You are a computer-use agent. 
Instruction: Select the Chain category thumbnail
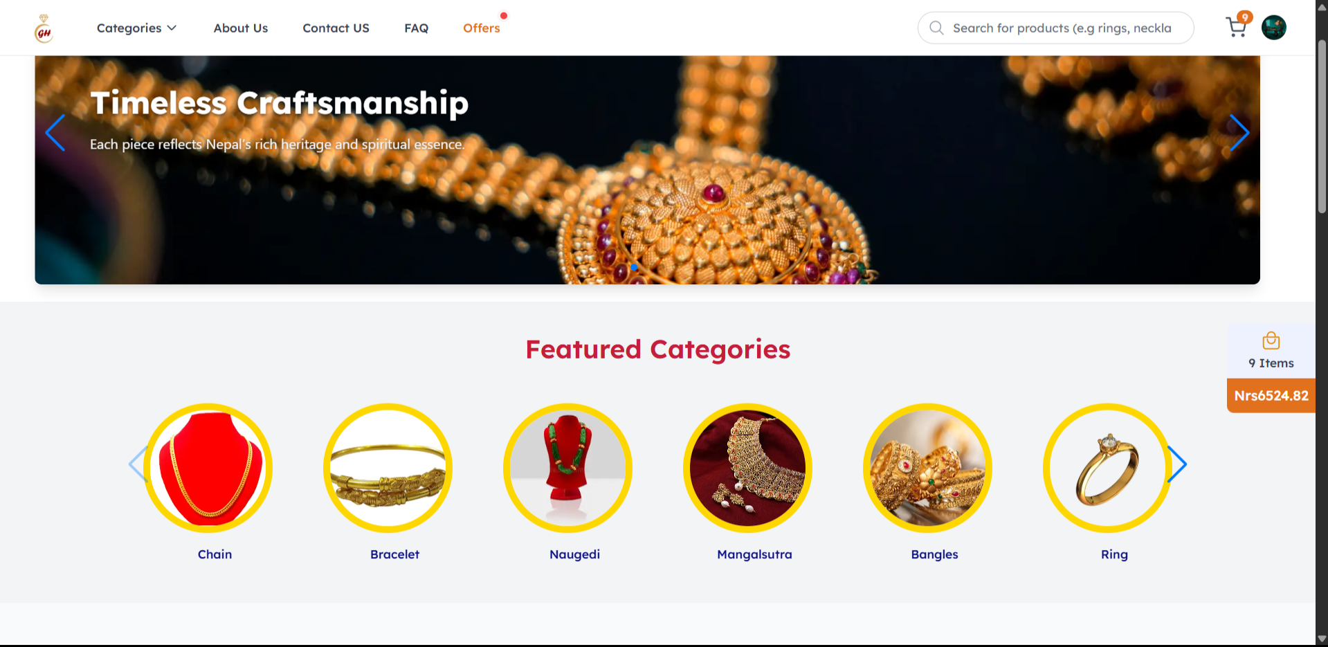pyautogui.click(x=208, y=468)
